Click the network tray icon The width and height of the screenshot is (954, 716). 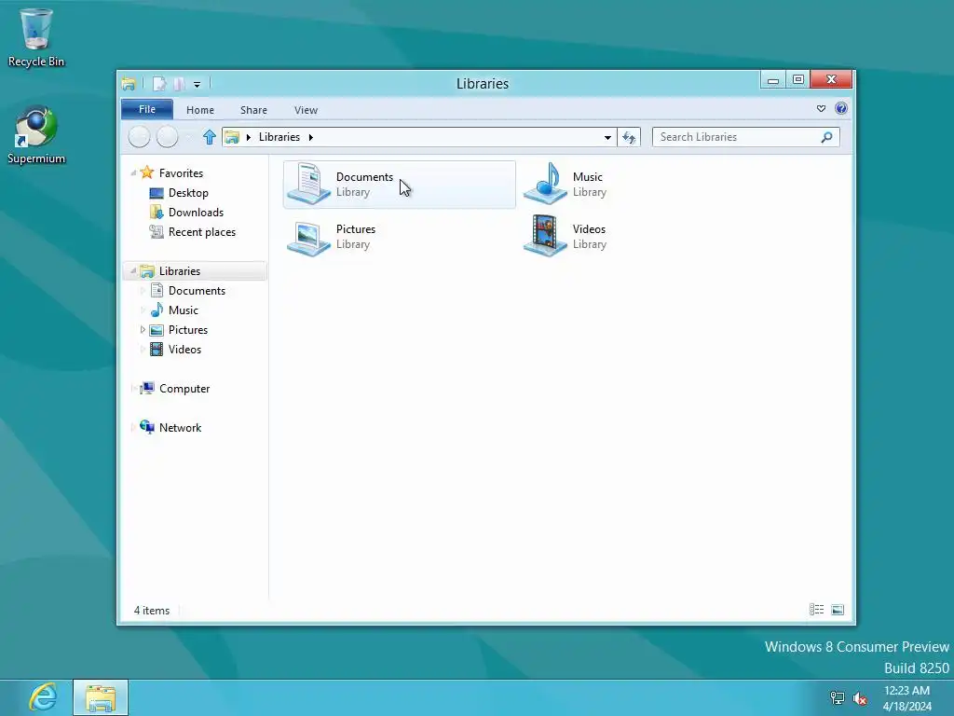pyautogui.click(x=838, y=697)
